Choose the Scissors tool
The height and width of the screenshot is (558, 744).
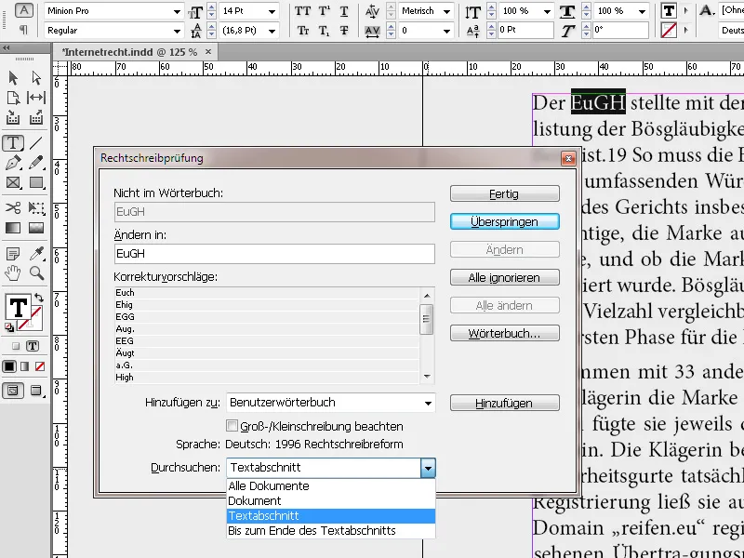pos(13,207)
